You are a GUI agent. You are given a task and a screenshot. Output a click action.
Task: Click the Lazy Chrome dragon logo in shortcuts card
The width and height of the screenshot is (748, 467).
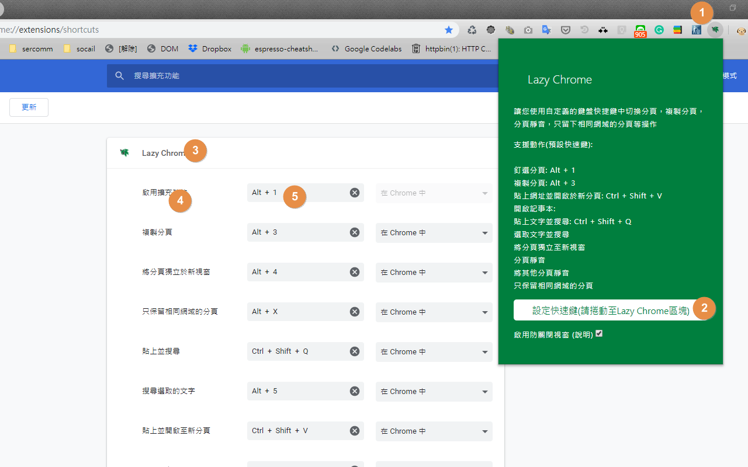point(124,153)
